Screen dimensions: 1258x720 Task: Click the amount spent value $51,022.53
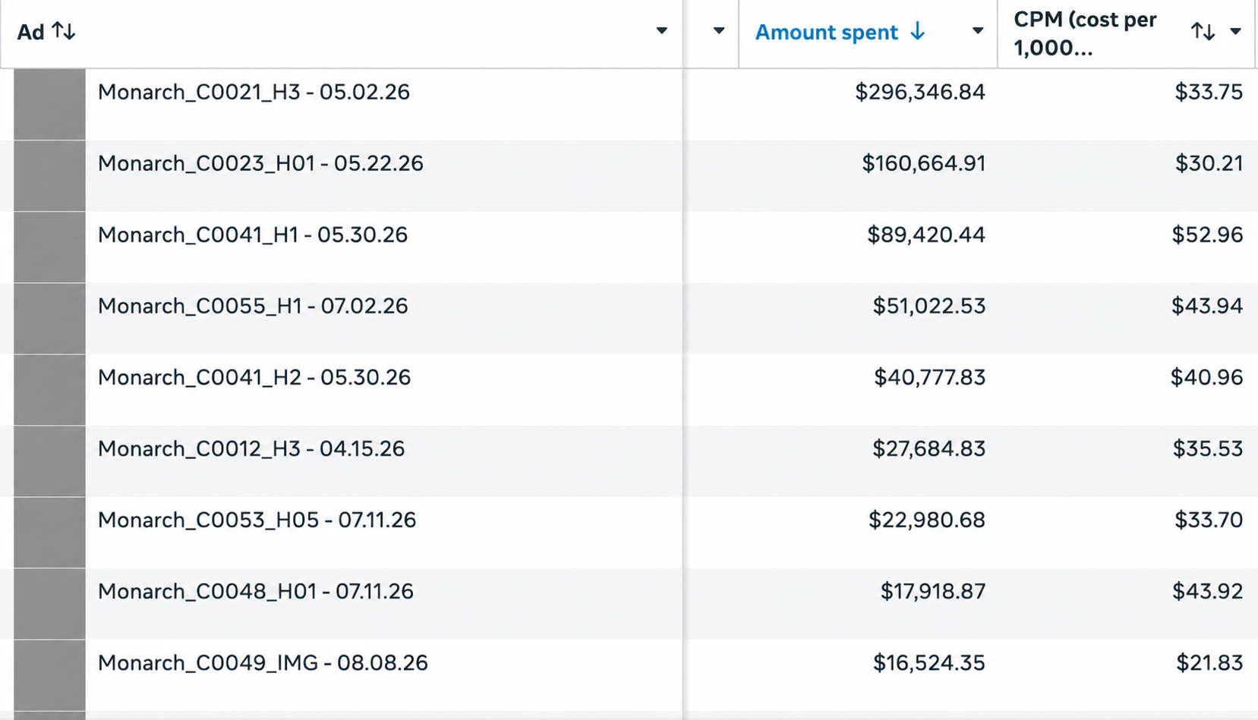[x=929, y=307]
